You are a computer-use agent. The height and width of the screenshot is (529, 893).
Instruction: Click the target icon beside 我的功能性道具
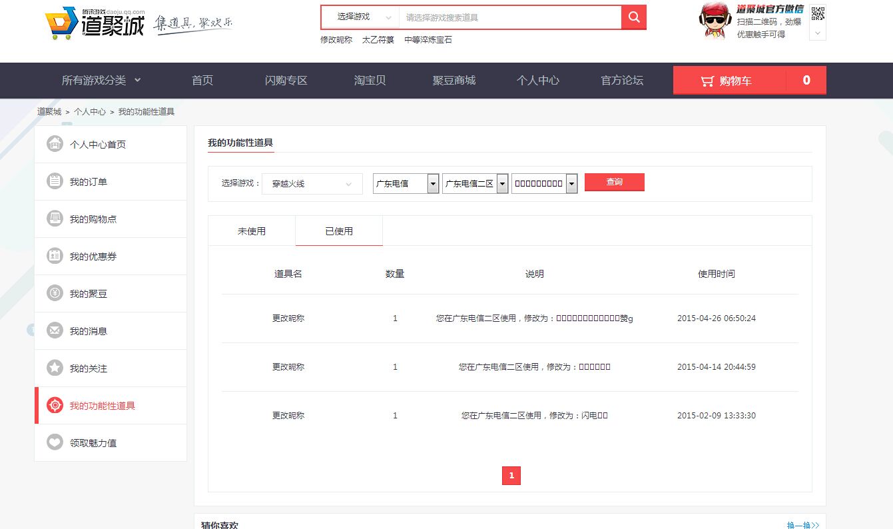[x=55, y=405]
